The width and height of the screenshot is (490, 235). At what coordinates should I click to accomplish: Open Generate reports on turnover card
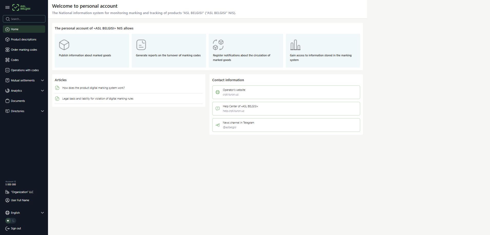tap(169, 51)
